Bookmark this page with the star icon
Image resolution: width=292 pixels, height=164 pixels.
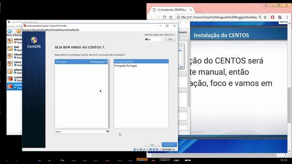[x=265, y=17]
